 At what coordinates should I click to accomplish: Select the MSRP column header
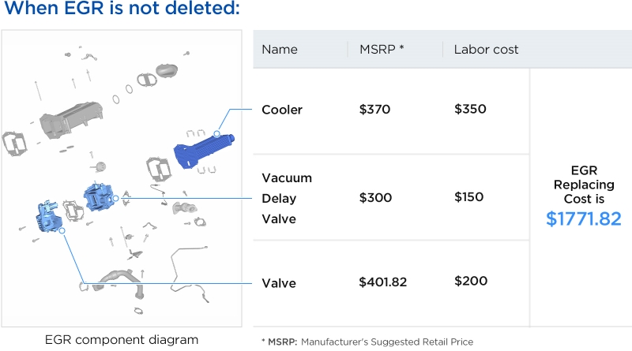[x=382, y=50]
